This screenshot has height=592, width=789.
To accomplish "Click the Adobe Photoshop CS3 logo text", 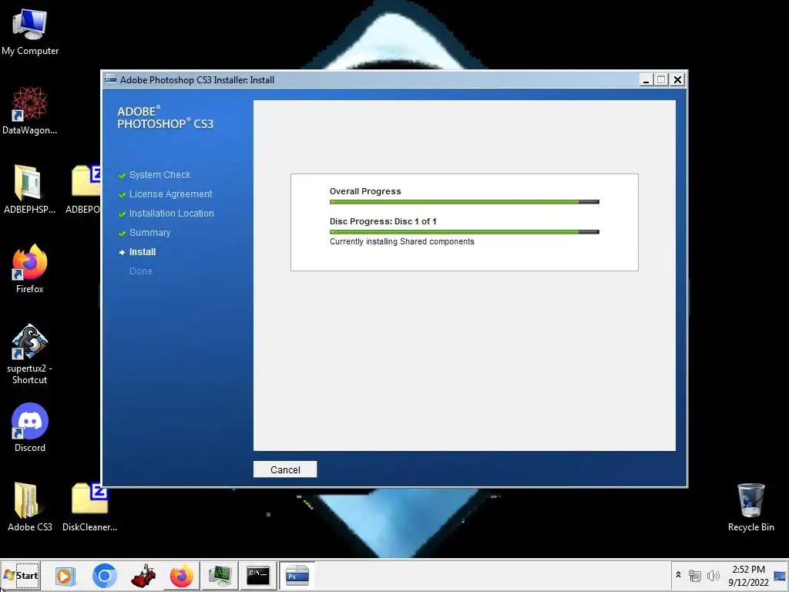I will pos(165,117).
